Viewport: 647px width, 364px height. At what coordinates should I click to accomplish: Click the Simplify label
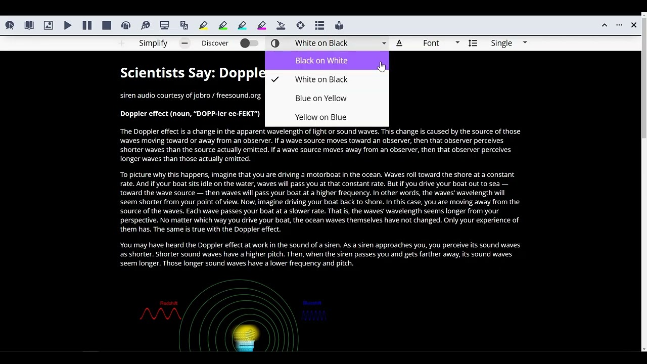click(x=153, y=43)
